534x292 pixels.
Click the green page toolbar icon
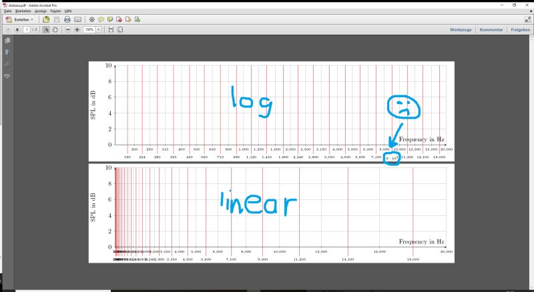(x=138, y=19)
